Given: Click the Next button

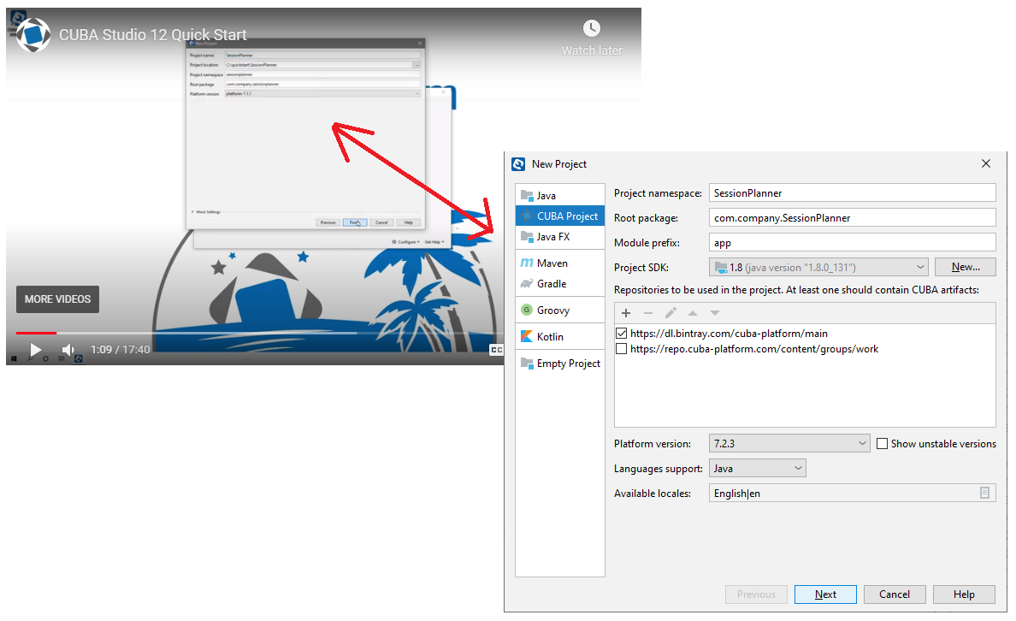Looking at the screenshot, I should click(825, 594).
